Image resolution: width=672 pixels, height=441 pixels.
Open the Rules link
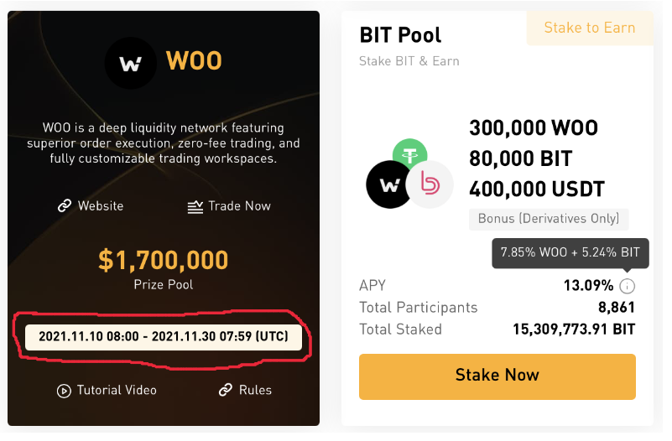255,390
